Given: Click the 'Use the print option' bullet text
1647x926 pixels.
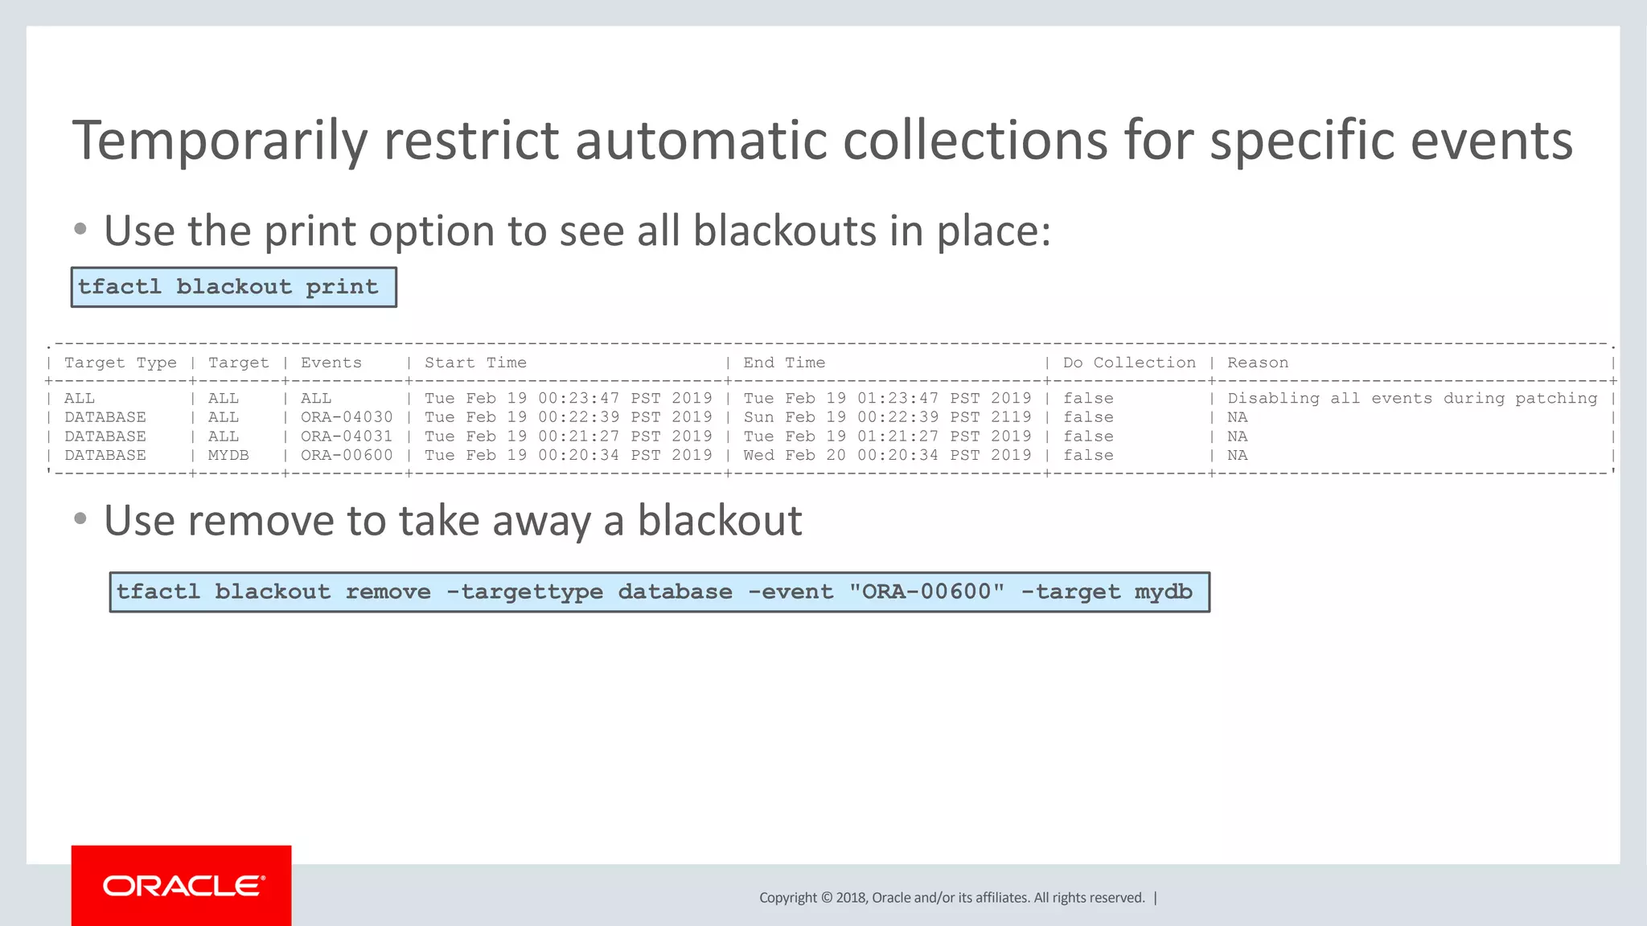Looking at the screenshot, I should [577, 231].
